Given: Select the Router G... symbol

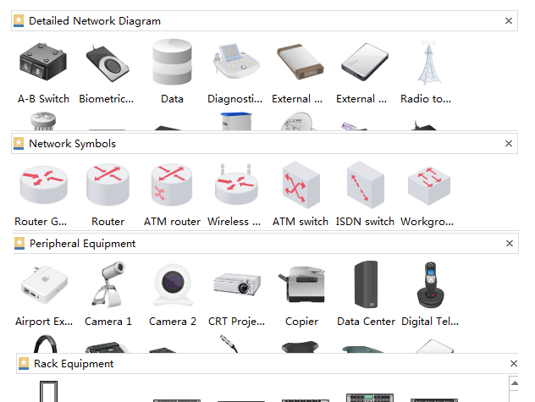Looking at the screenshot, I should coord(43,184).
